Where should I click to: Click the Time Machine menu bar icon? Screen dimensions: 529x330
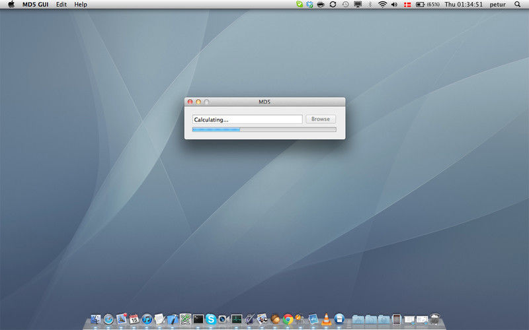click(345, 5)
